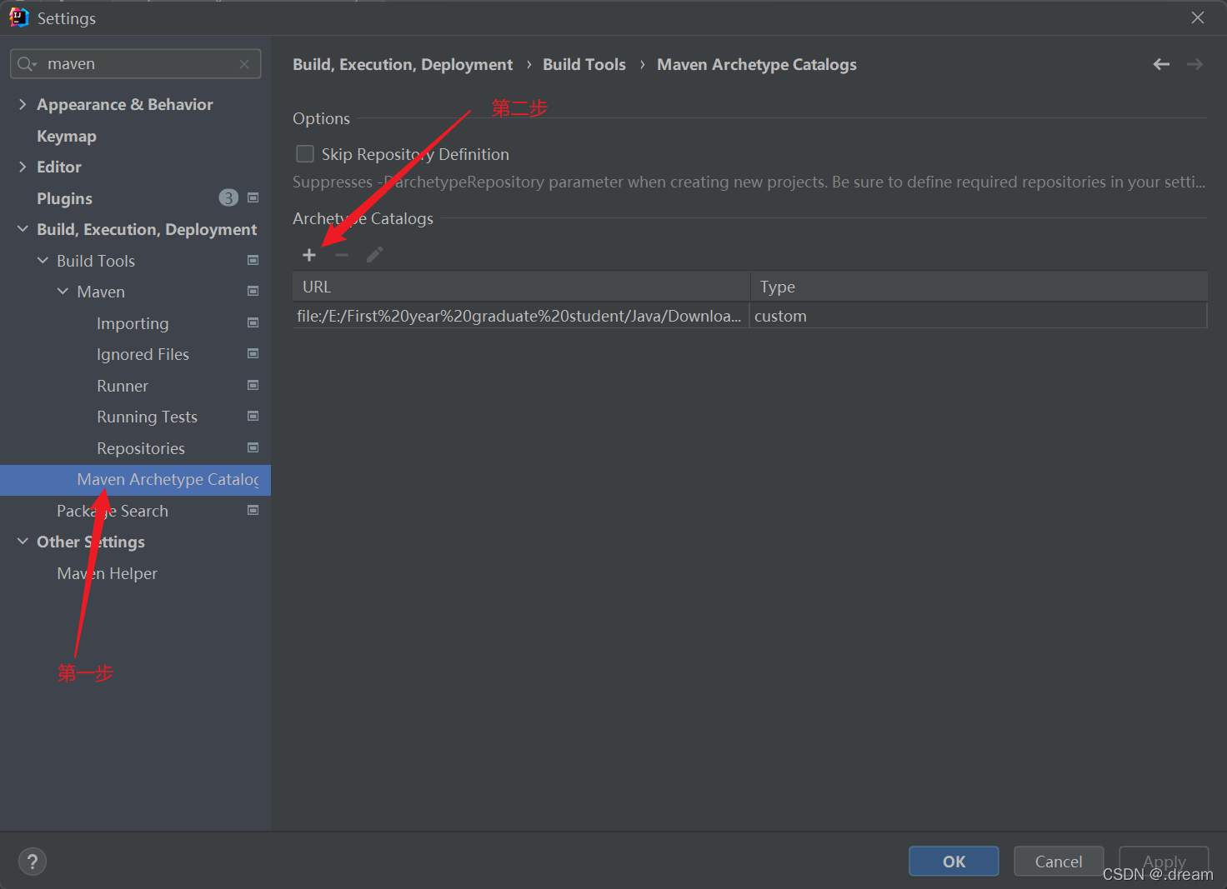The height and width of the screenshot is (889, 1227).
Task: Click project-level icon beside Importing
Action: [x=253, y=322]
